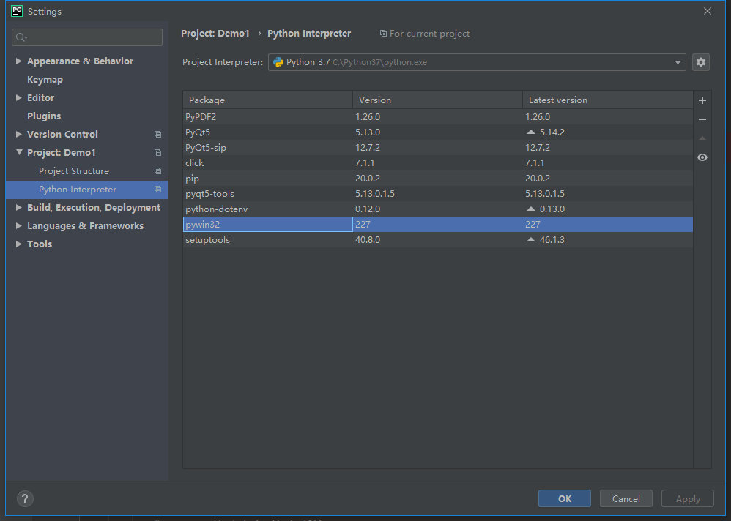Expand Version Control section
This screenshot has width=731, height=521.
coord(18,134)
